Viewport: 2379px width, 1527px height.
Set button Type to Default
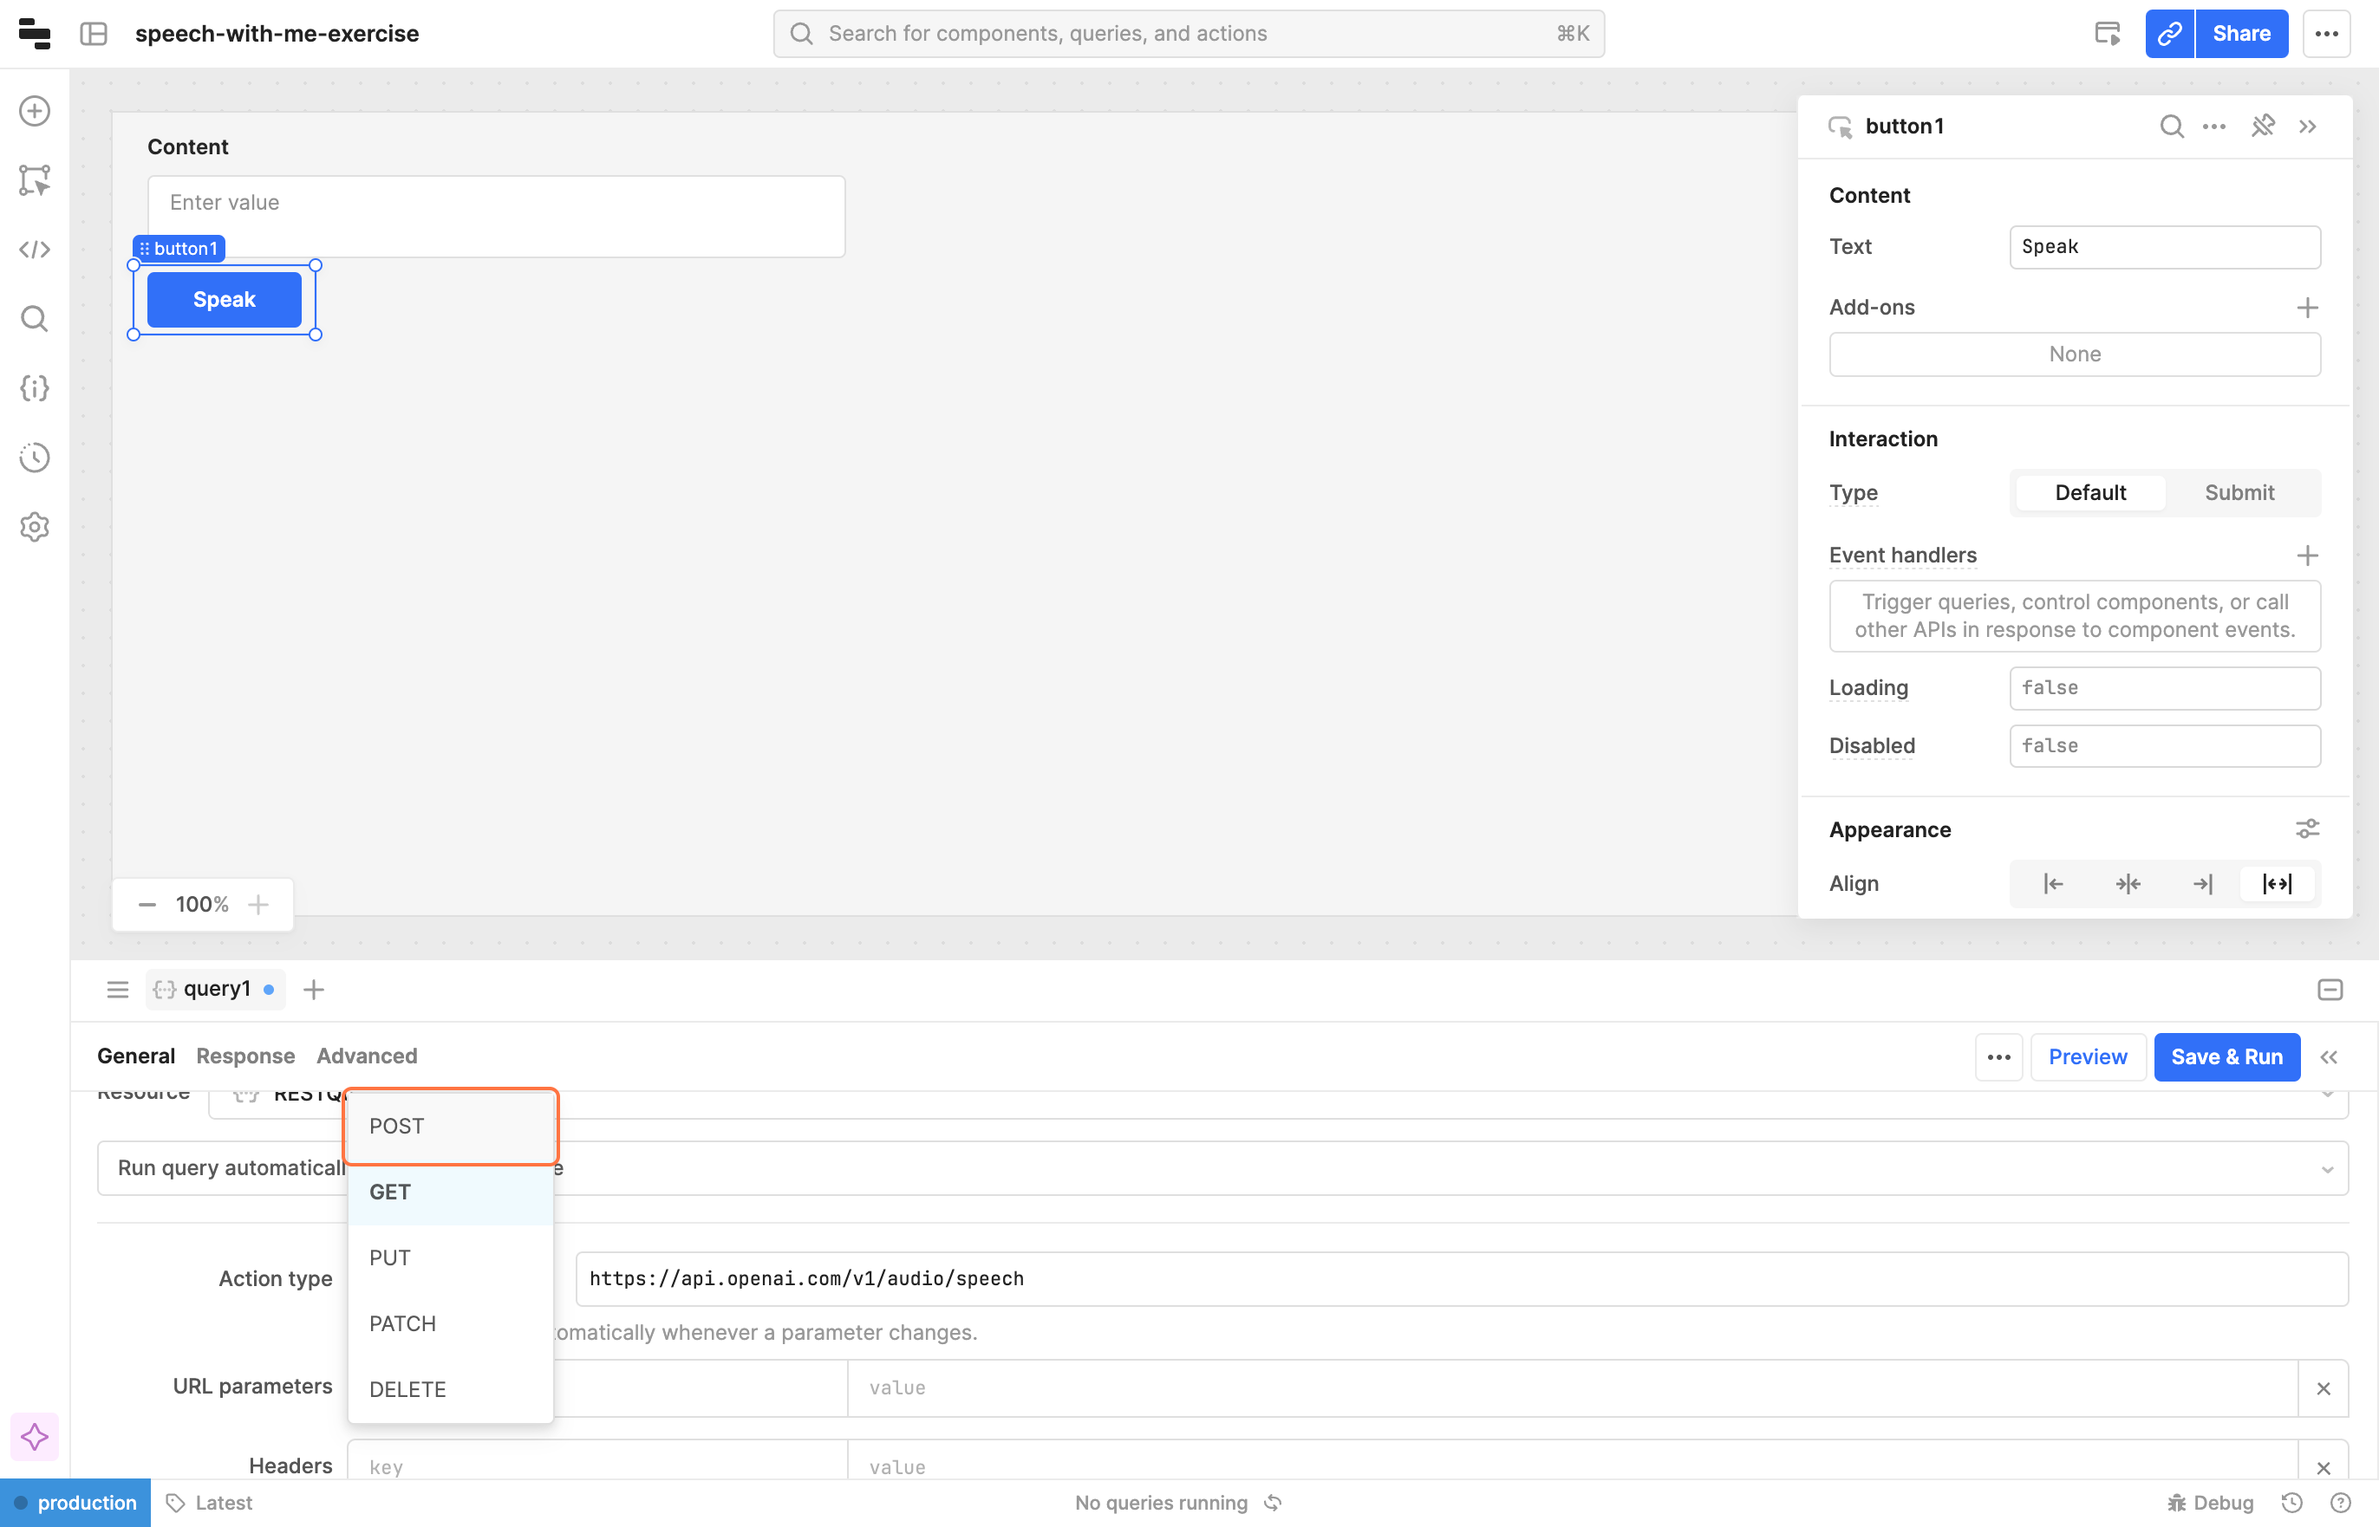[x=2089, y=493]
